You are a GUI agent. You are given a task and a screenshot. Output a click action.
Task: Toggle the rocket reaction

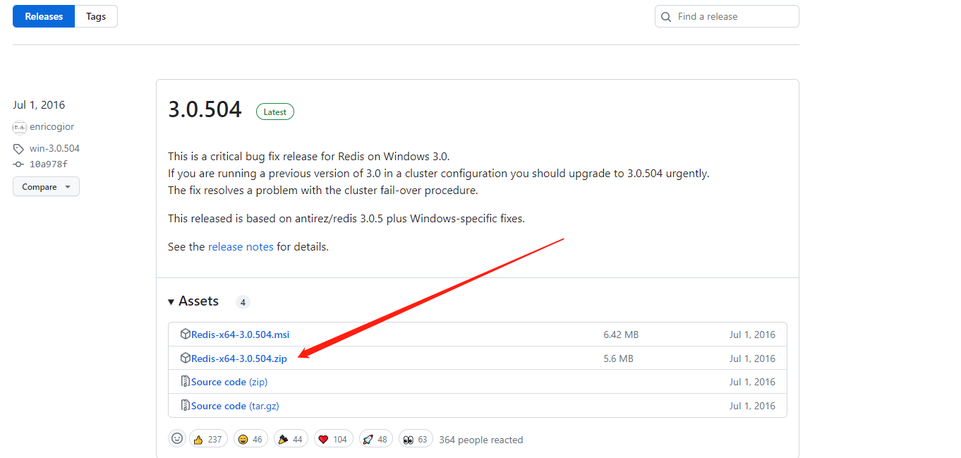click(375, 438)
